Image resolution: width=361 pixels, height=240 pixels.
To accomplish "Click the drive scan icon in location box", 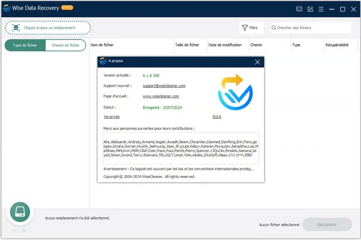I will [x=16, y=28].
